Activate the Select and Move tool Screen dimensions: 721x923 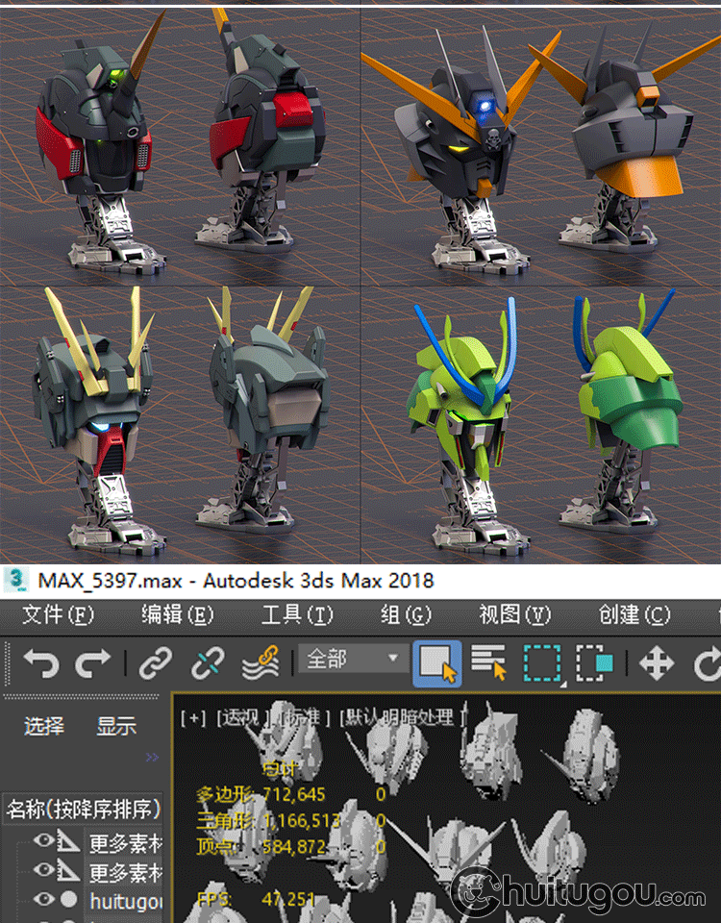point(657,663)
